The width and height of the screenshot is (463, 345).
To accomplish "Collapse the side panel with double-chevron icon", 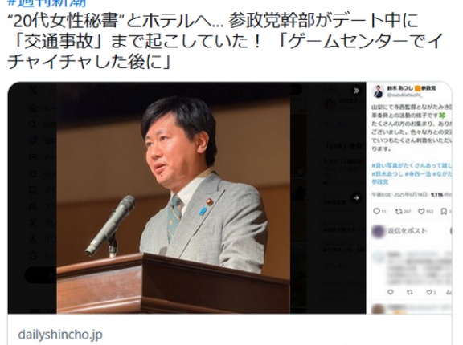I will click(x=356, y=91).
